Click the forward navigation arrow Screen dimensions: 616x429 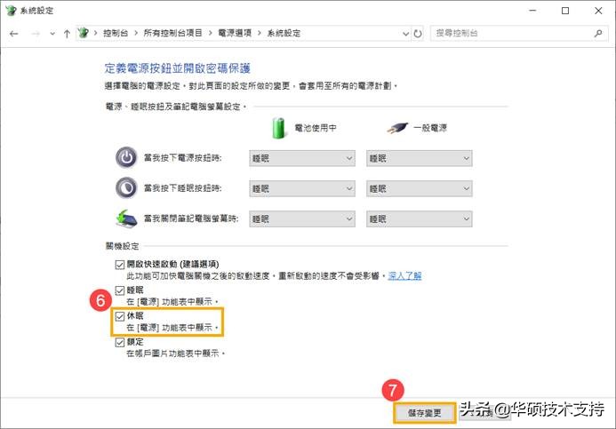[x=36, y=34]
